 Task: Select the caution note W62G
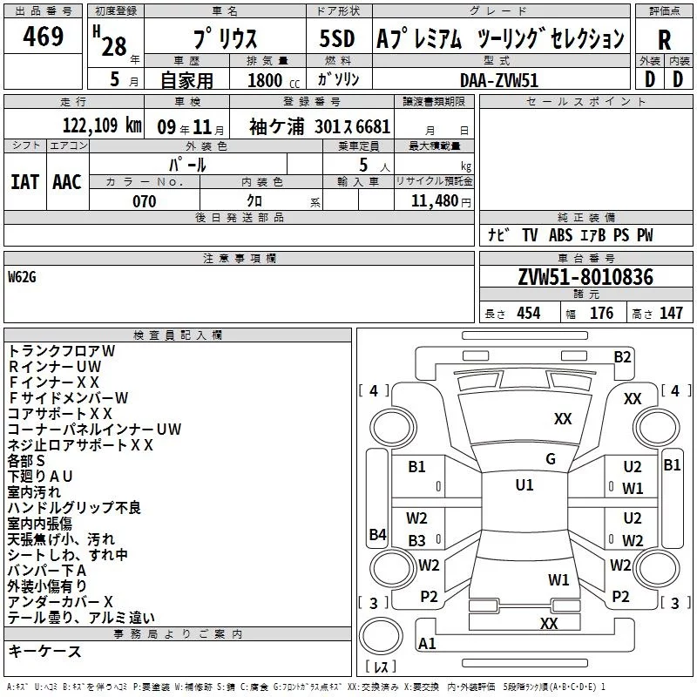point(23,277)
